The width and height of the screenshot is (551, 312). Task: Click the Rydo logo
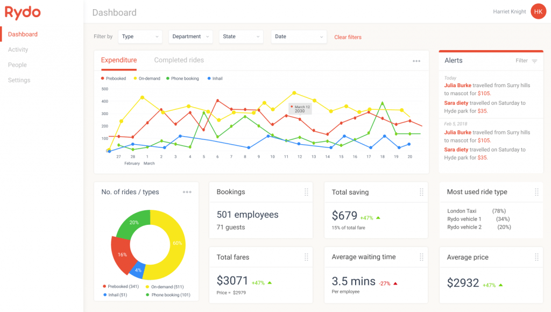pyautogui.click(x=23, y=12)
